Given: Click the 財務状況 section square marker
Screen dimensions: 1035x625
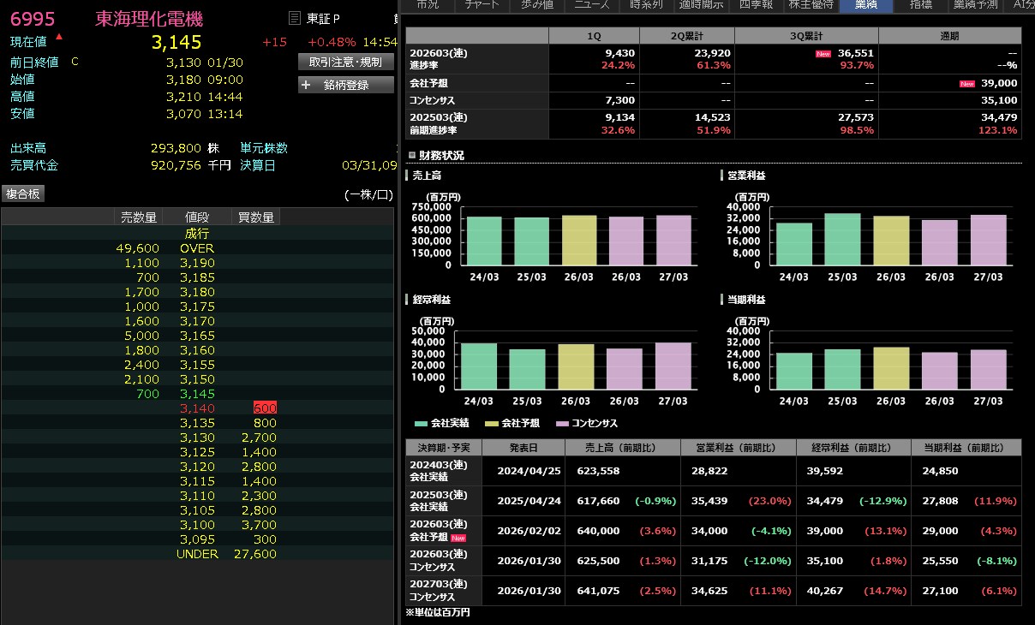Looking at the screenshot, I should pos(411,156).
